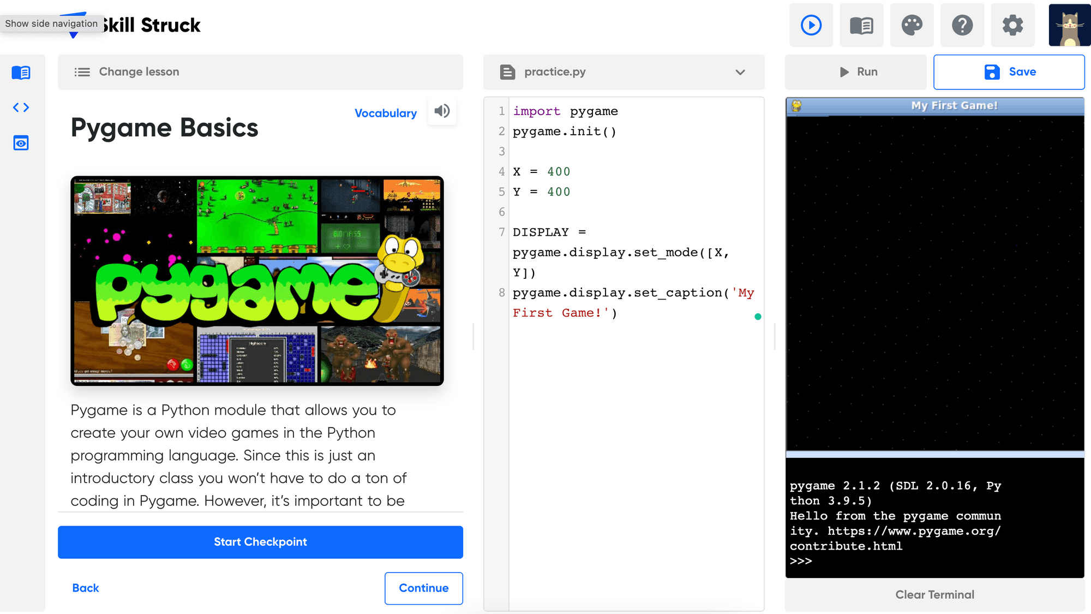Open the help question mark icon
This screenshot has height=614, width=1091.
point(962,25)
